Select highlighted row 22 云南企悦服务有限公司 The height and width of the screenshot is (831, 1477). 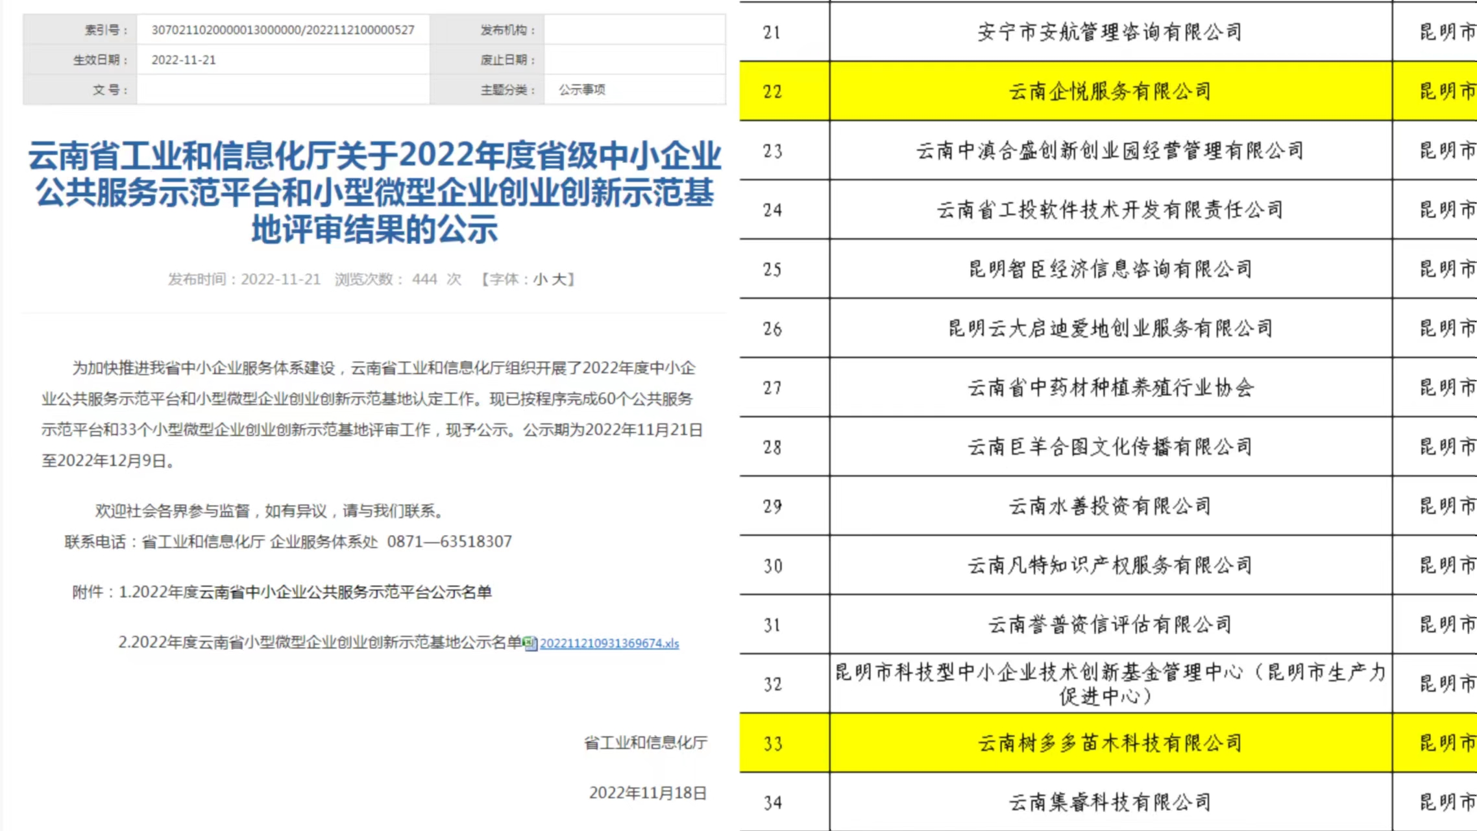point(1110,91)
